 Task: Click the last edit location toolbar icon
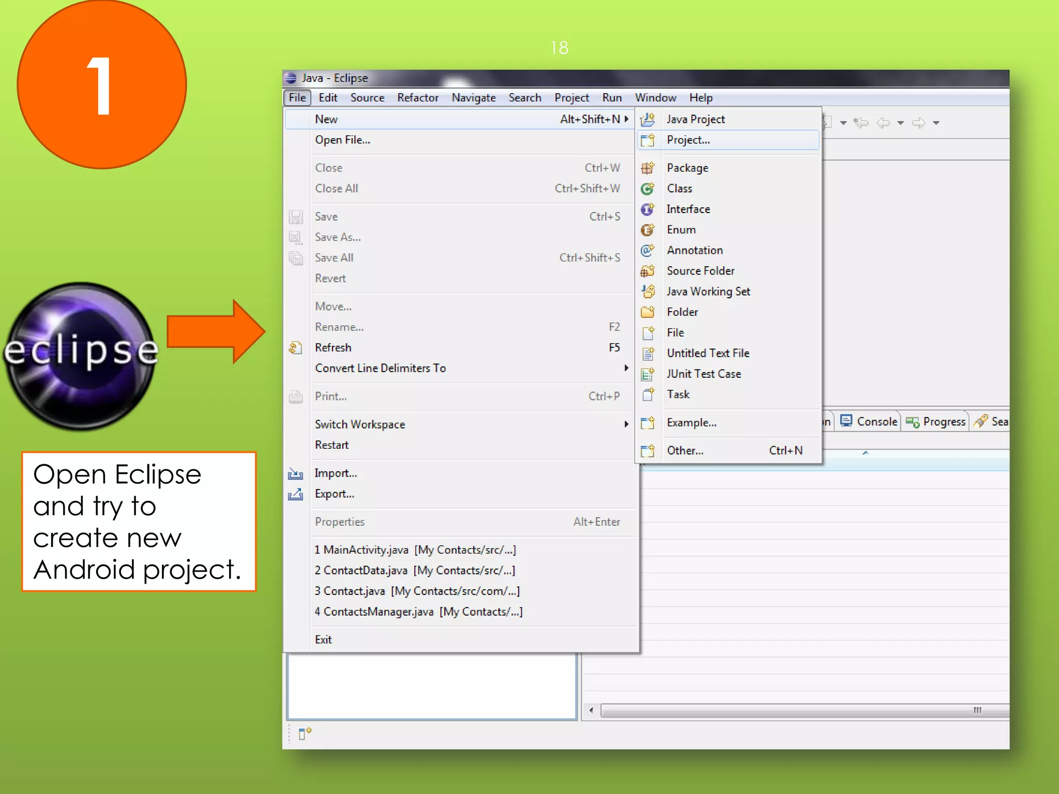(861, 123)
